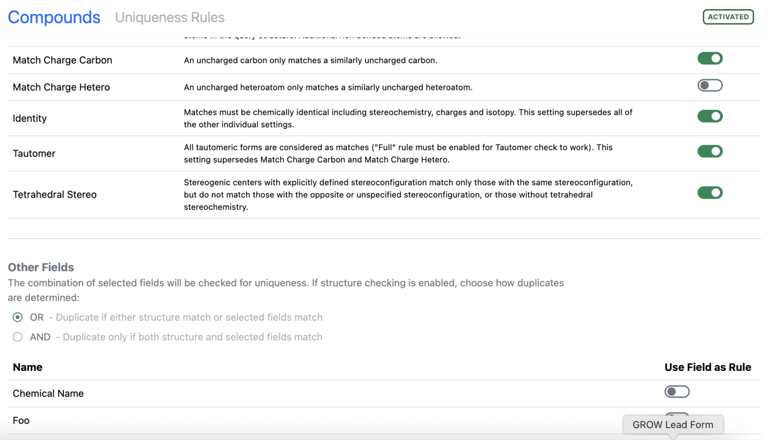Choose the AND duplicate option
Screen dimensions: 771x440
coord(18,337)
